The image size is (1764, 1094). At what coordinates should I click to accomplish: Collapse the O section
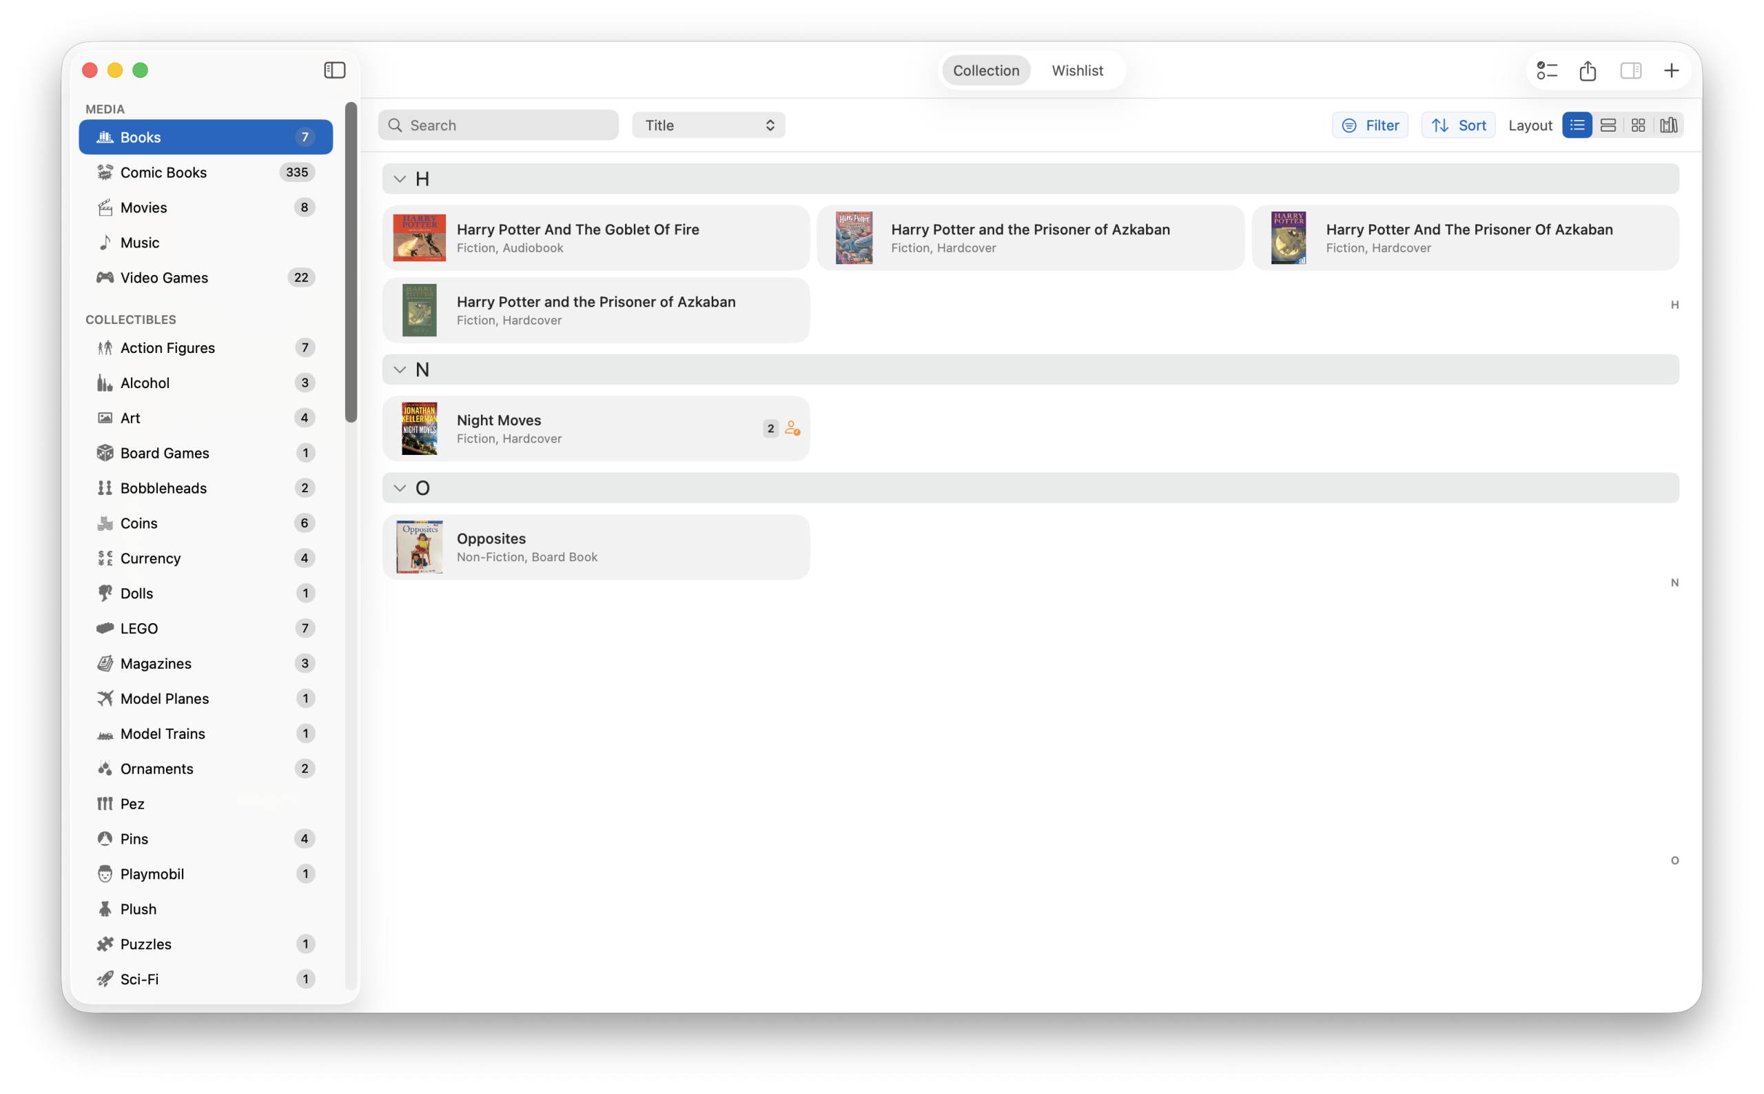[x=400, y=487]
